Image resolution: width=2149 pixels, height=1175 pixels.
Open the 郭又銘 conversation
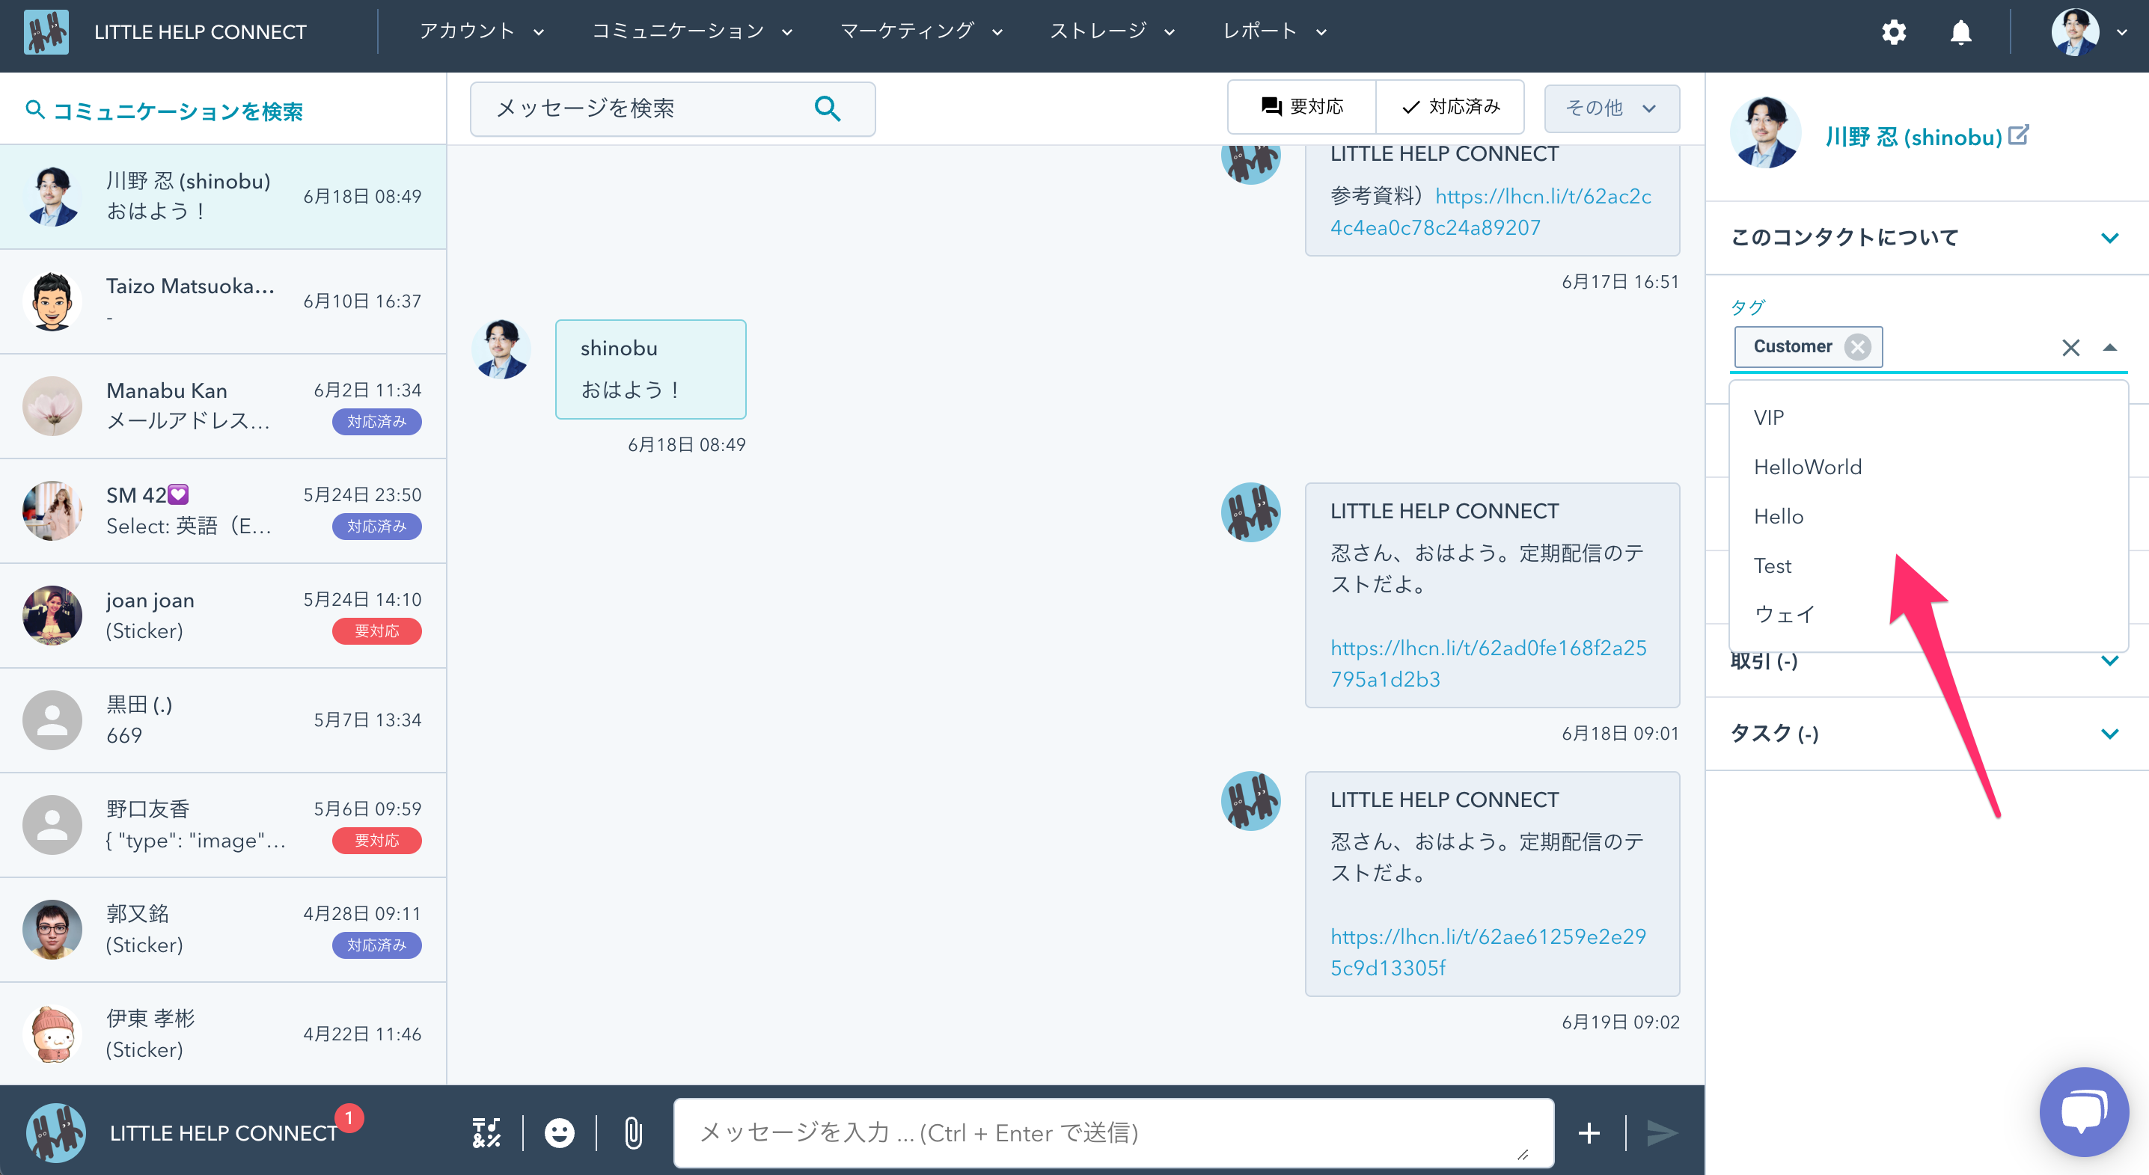(223, 929)
